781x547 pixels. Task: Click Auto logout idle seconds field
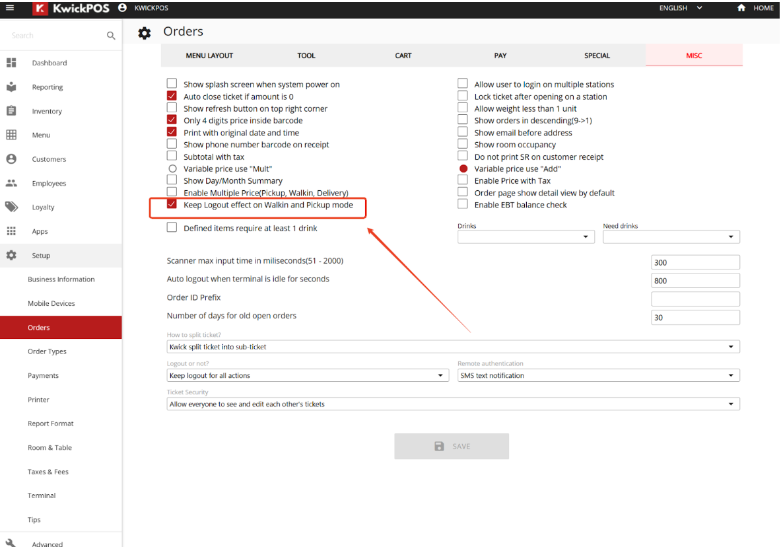pos(695,281)
